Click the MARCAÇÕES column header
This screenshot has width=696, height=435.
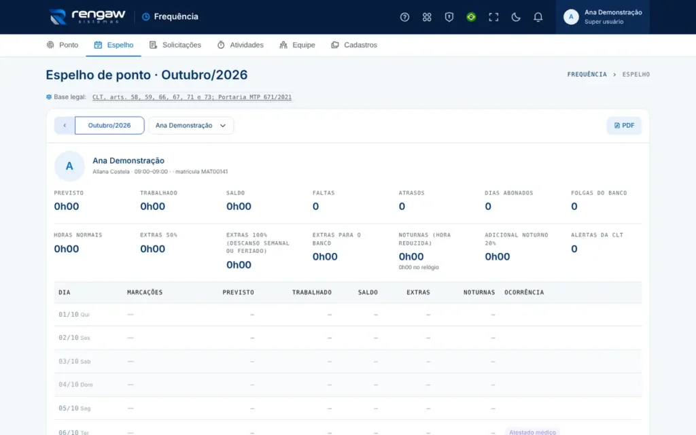tap(145, 292)
